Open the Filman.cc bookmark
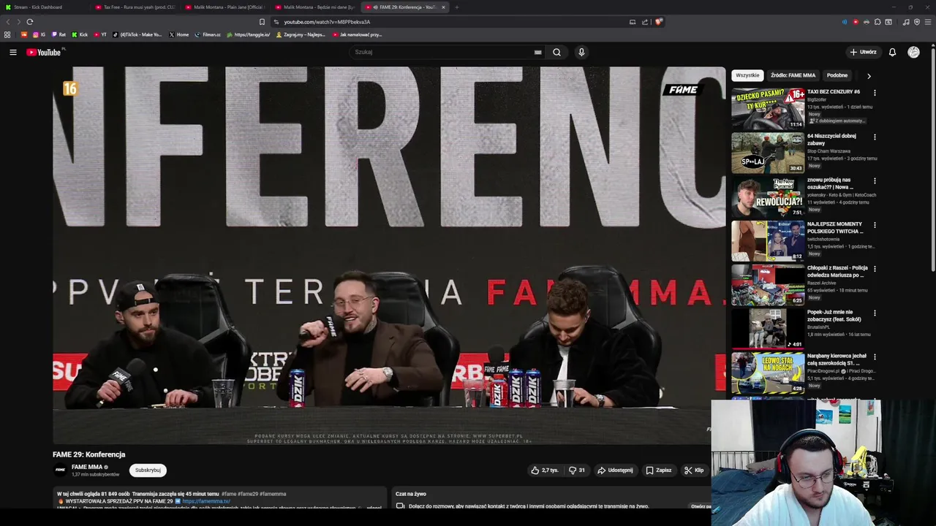 pos(208,34)
